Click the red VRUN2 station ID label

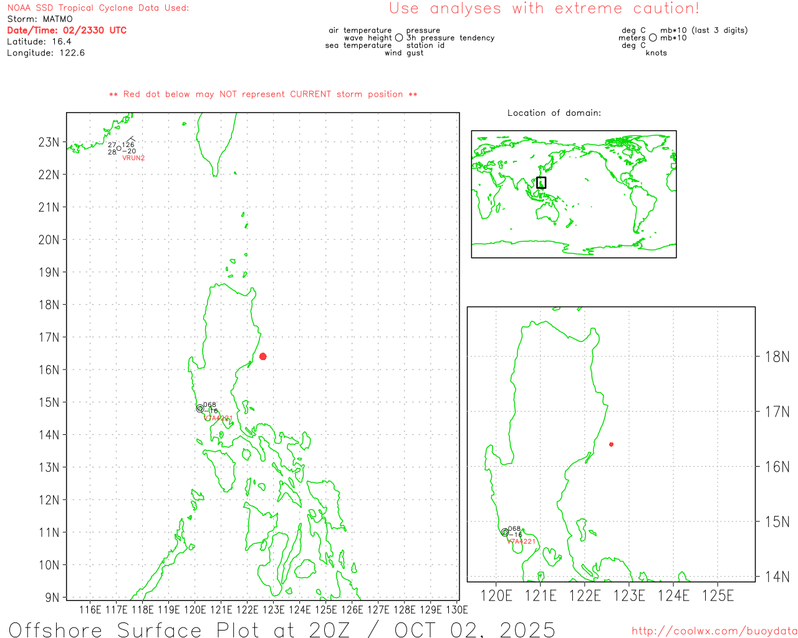tap(133, 158)
